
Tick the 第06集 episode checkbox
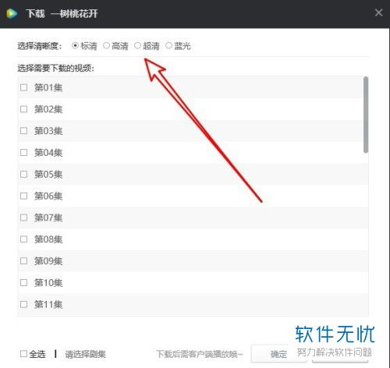23,196
